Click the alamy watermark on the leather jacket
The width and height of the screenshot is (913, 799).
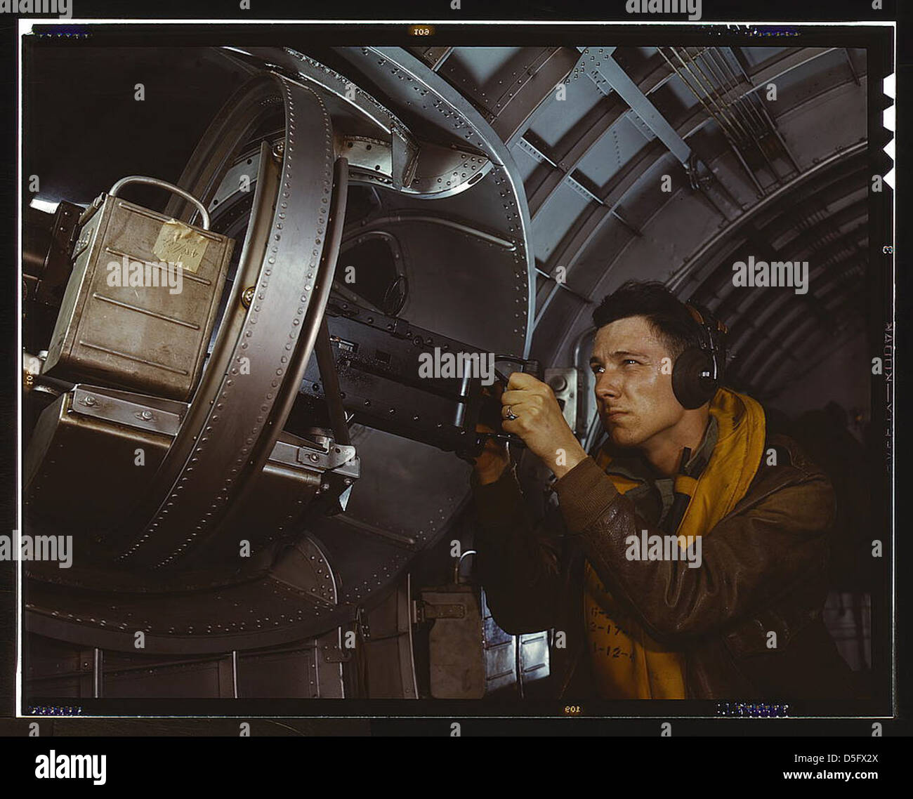pos(663,550)
